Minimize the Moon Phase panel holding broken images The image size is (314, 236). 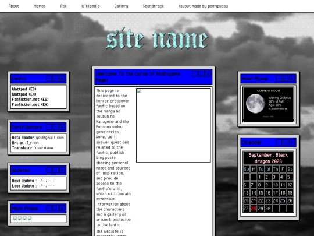(49, 209)
